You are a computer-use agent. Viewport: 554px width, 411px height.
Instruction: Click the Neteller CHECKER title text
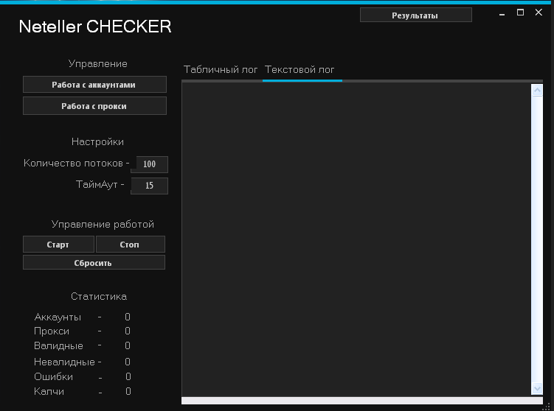pos(95,27)
